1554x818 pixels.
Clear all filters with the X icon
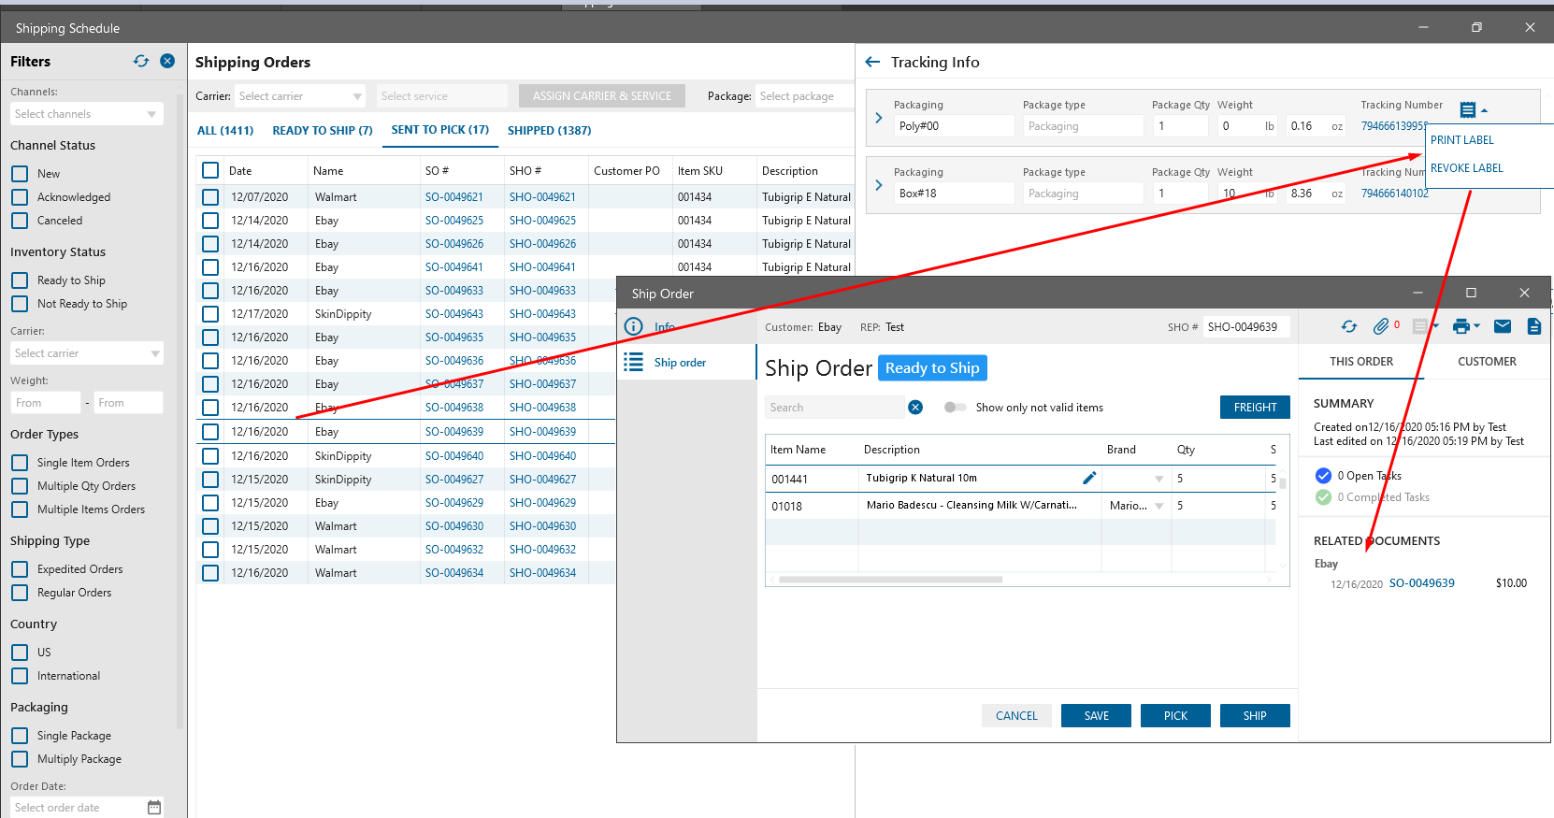point(167,61)
